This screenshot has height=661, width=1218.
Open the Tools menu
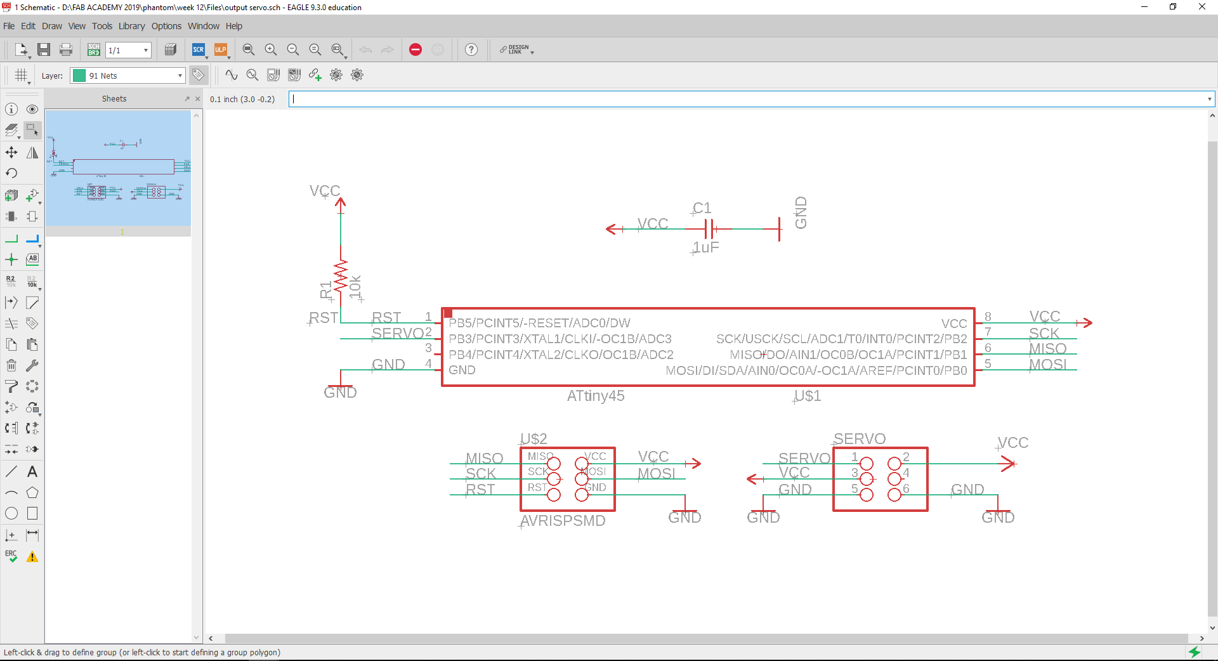point(102,26)
